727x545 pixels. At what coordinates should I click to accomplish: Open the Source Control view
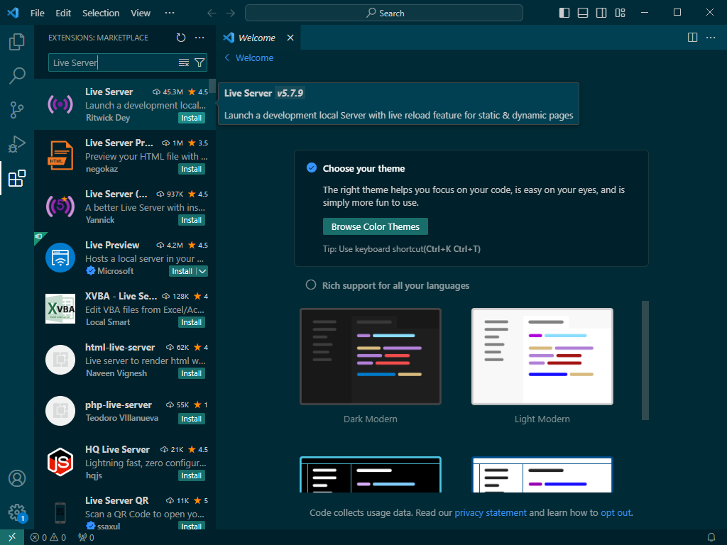tap(17, 110)
